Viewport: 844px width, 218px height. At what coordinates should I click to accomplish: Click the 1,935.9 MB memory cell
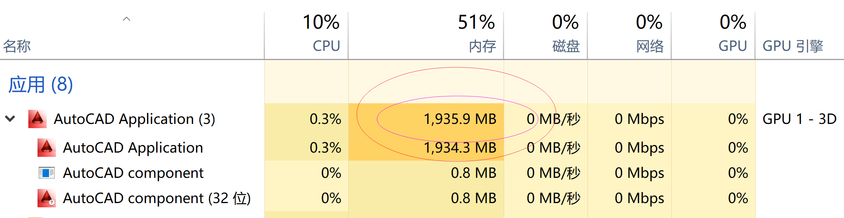460,119
